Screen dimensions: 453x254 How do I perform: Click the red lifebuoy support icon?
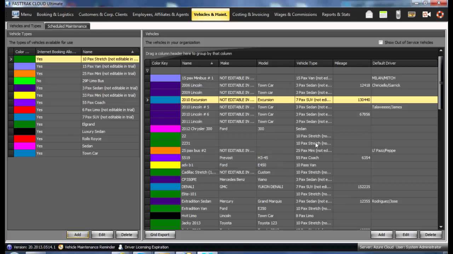click(x=440, y=14)
